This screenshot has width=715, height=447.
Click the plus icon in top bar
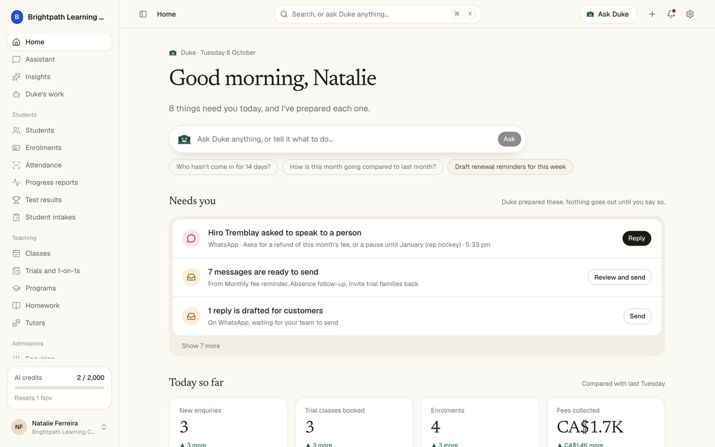(x=652, y=14)
